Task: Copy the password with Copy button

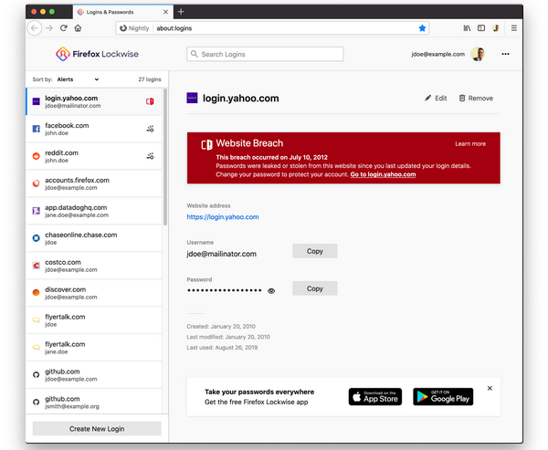Action: 315,288
